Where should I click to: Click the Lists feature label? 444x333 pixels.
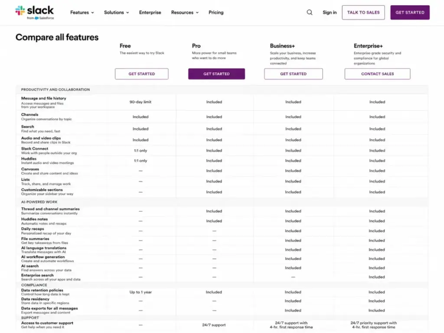point(25,180)
